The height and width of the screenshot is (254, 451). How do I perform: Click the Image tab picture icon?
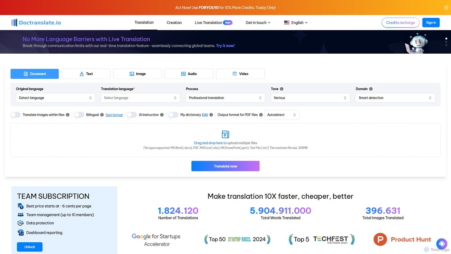tap(132, 74)
